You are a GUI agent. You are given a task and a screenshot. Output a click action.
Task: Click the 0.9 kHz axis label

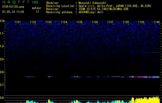(x=2, y=59)
